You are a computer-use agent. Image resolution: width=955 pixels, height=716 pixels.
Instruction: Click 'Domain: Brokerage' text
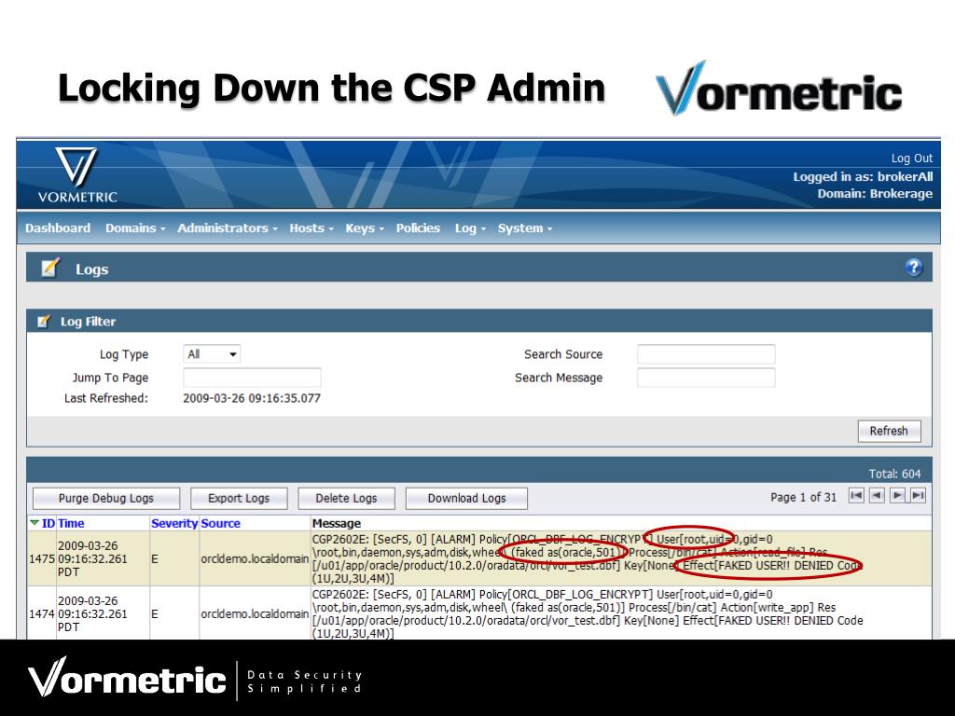click(x=875, y=194)
